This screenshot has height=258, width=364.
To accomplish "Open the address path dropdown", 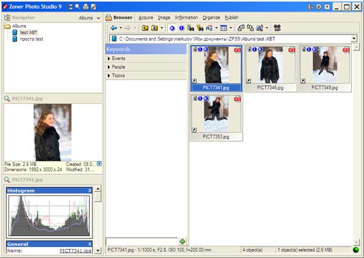I will click(354, 39).
